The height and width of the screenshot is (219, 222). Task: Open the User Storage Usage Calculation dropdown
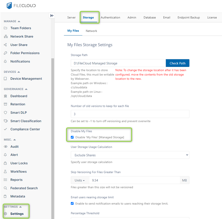130,155
